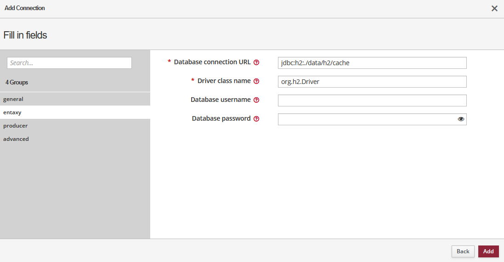This screenshot has height=262, width=504.
Task: Edit the Driver class name field
Action: pyautogui.click(x=372, y=82)
